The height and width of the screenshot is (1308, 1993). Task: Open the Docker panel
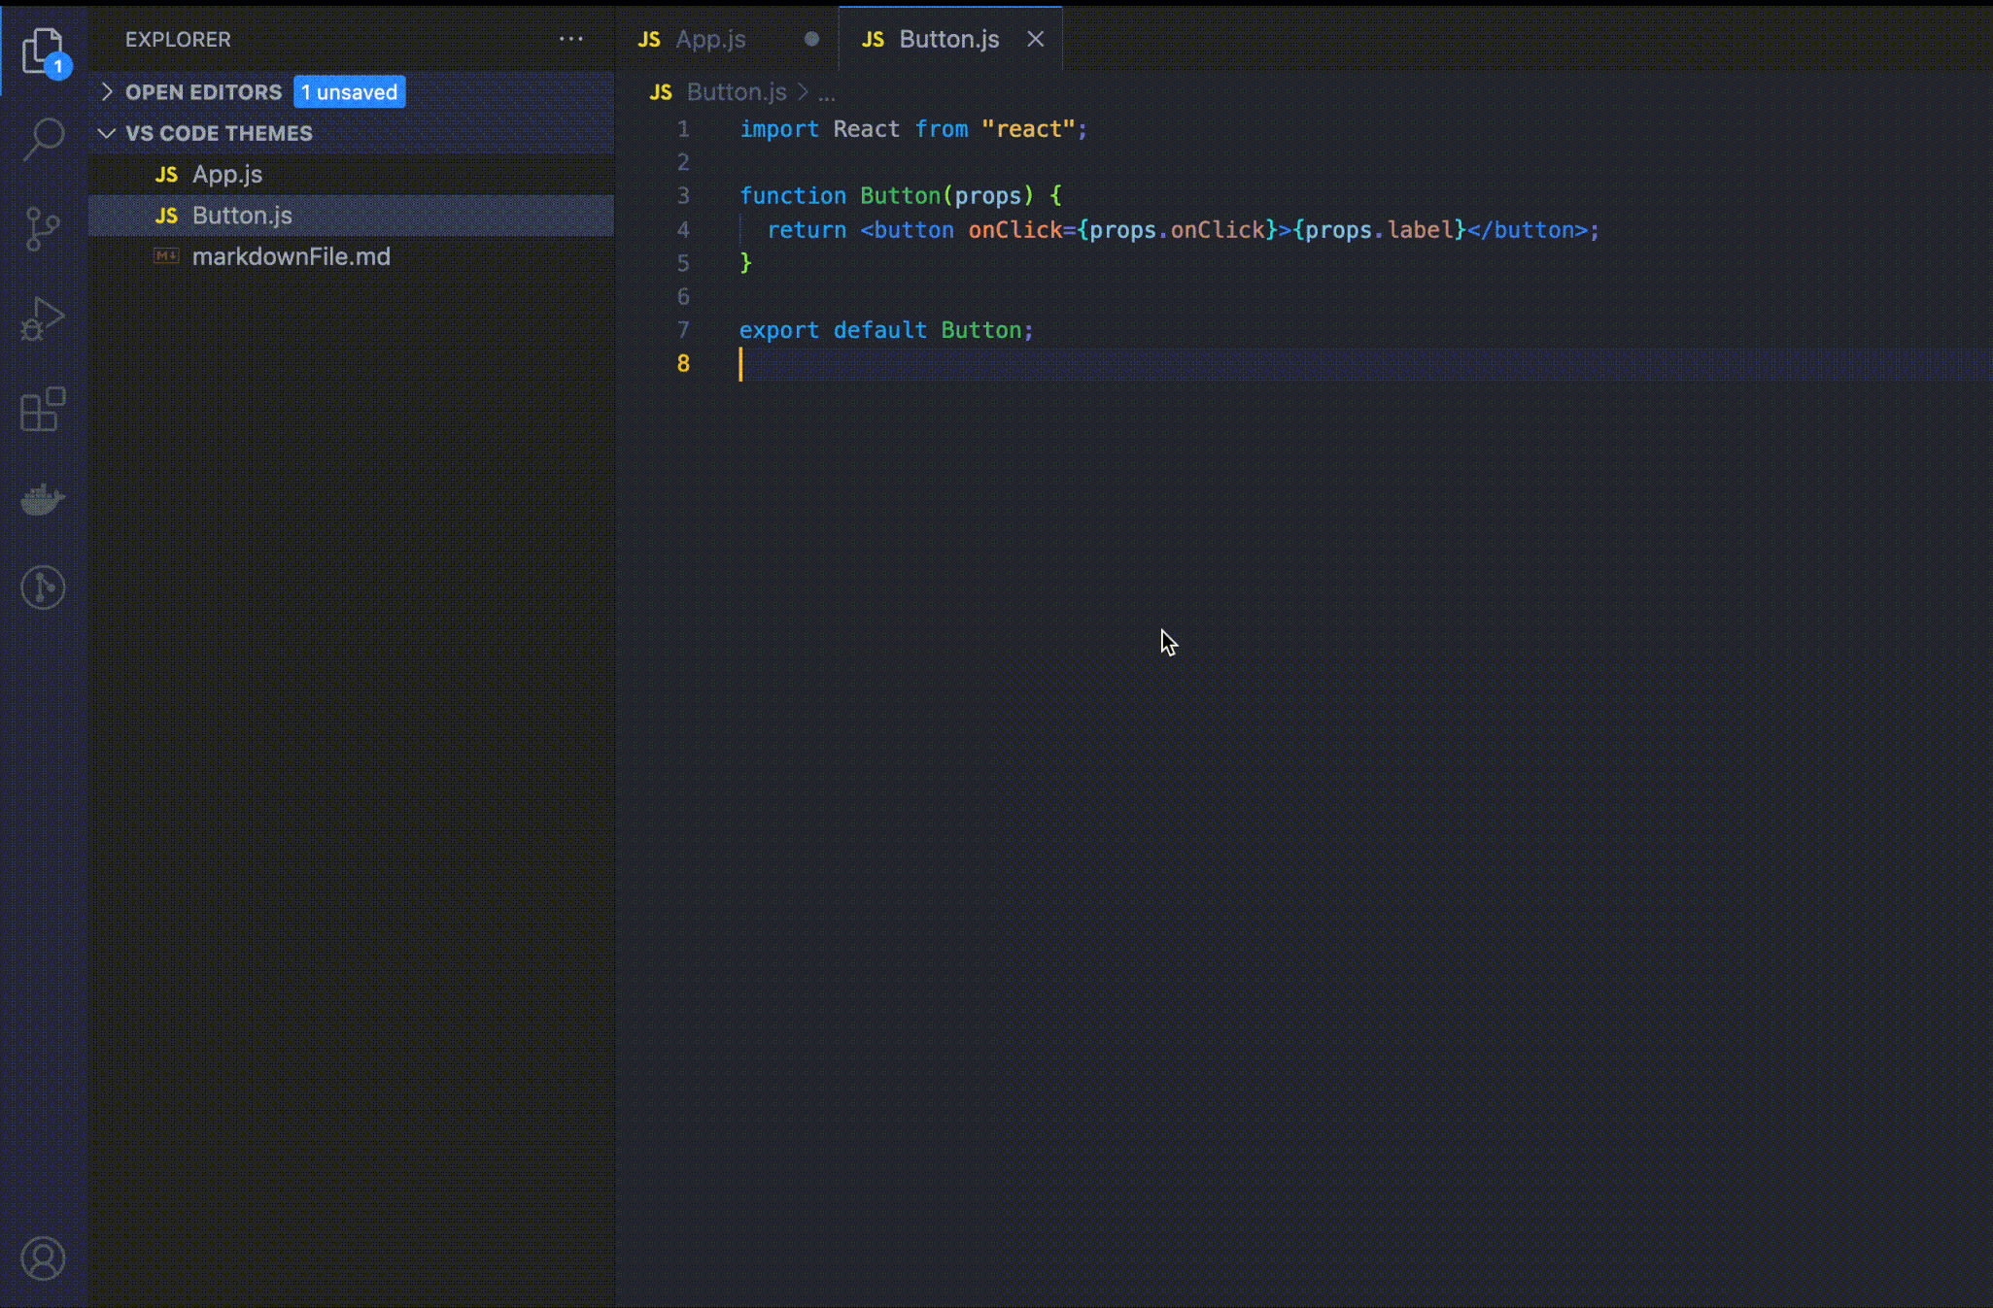tap(43, 499)
